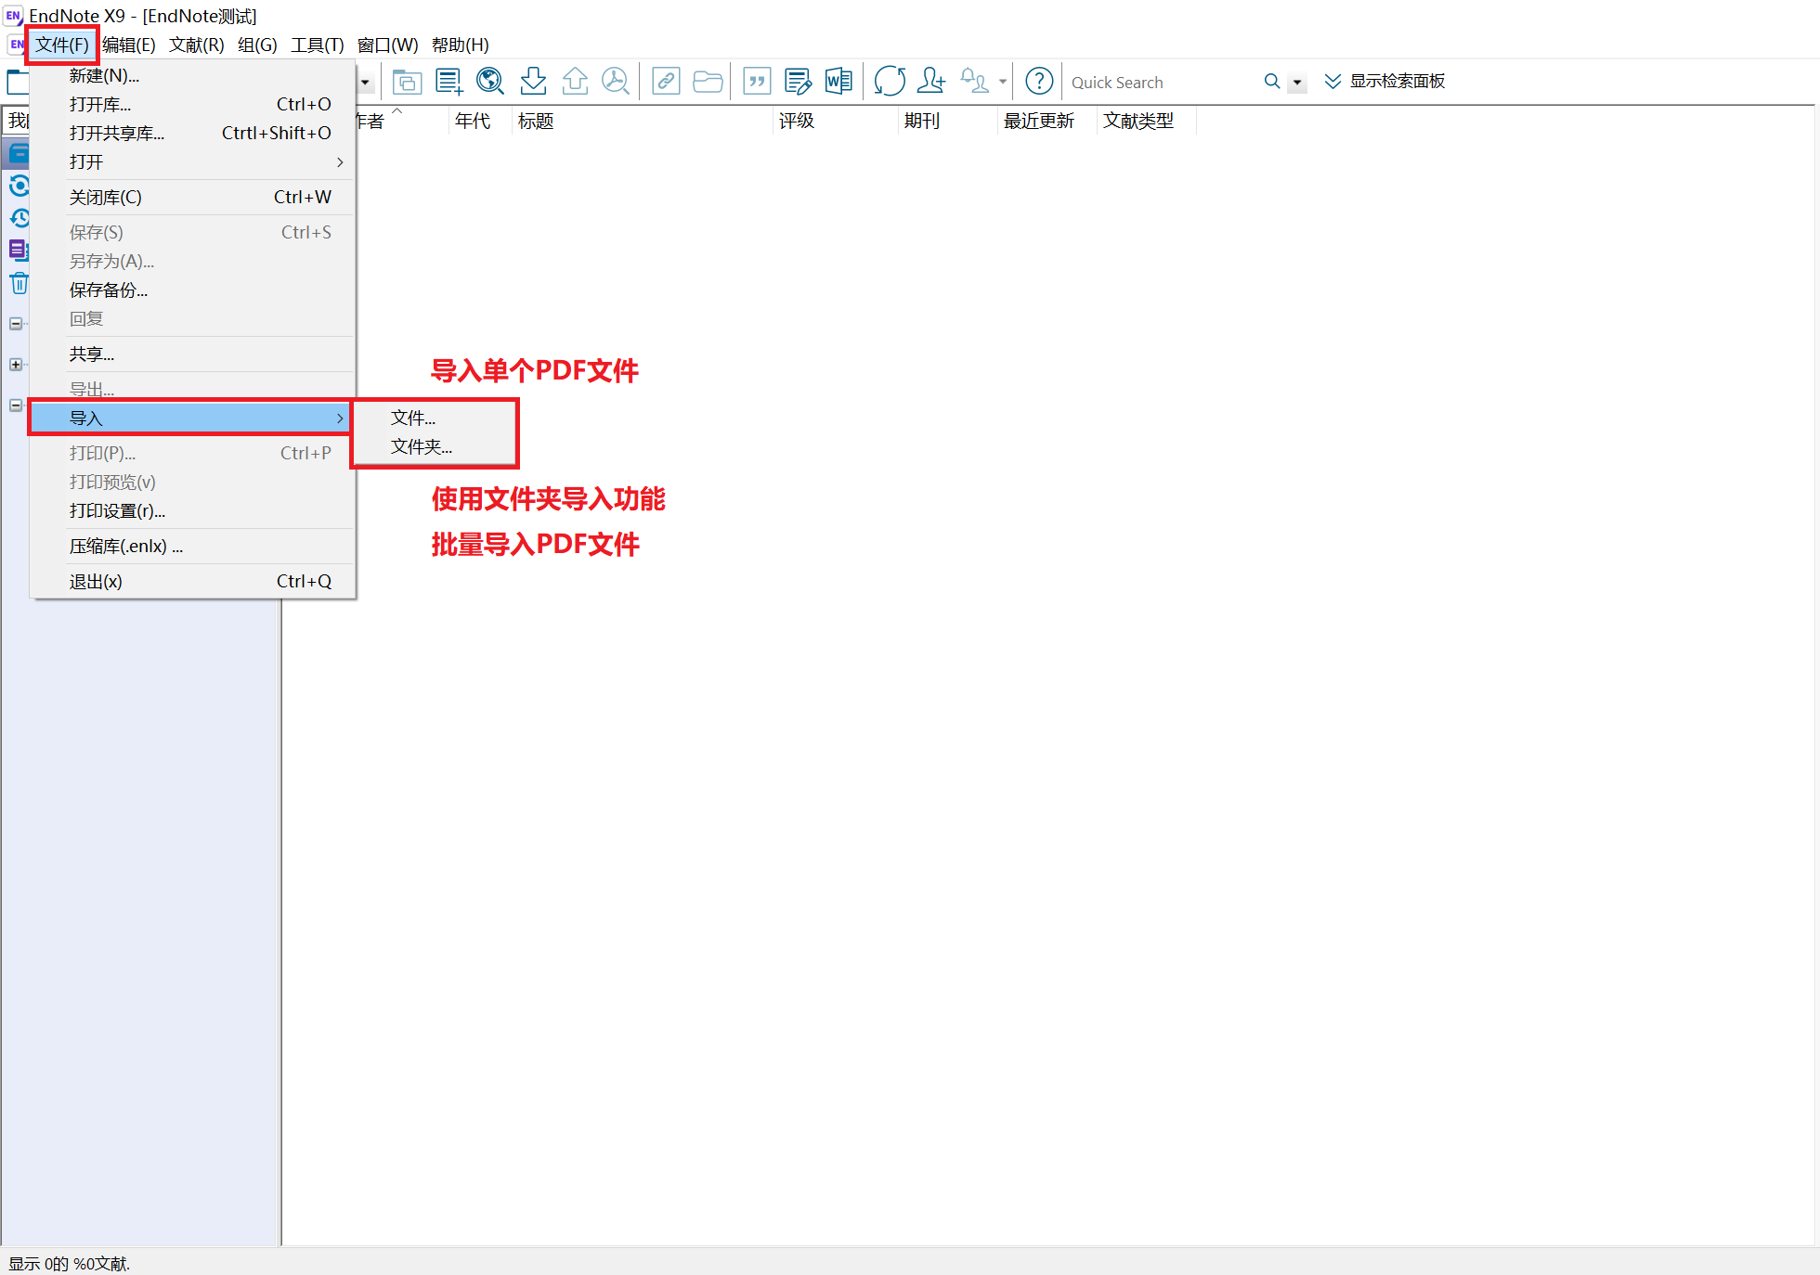Select 文件夹... in import submenu
Screen dimensions: 1820x1275
click(x=435, y=447)
